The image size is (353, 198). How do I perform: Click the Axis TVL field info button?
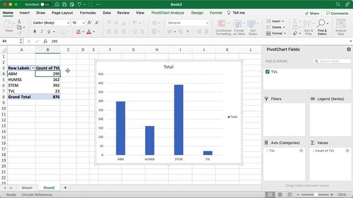[301, 151]
